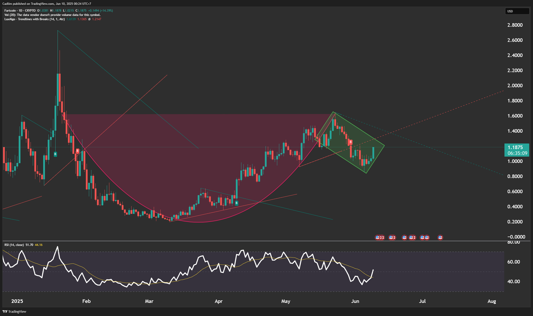Select the RSI (14, close) indicator legend
This screenshot has height=316, width=533.
click(x=14, y=245)
